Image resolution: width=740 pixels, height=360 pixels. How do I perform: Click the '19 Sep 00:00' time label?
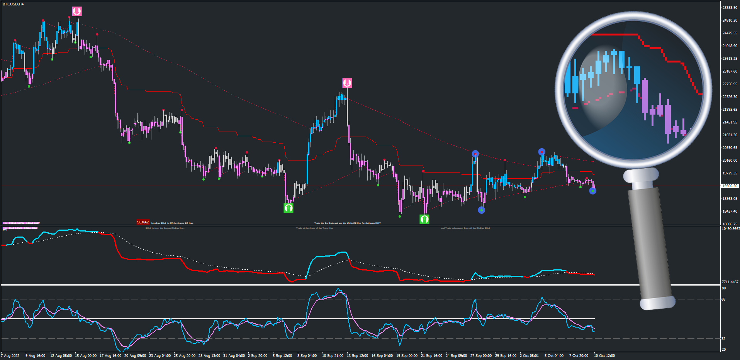pos(407,356)
